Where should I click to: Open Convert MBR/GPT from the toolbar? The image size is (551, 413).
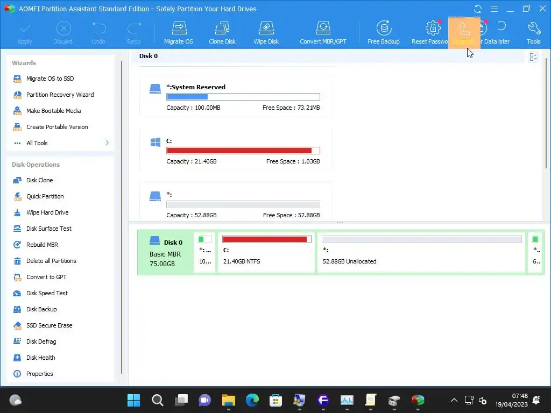323,33
